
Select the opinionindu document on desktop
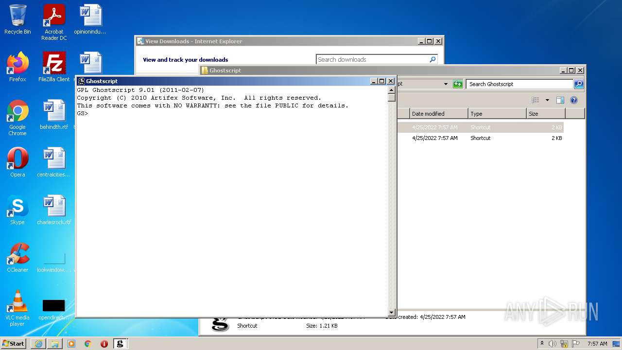click(x=90, y=19)
